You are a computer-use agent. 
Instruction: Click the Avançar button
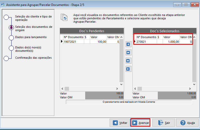tap(140, 123)
